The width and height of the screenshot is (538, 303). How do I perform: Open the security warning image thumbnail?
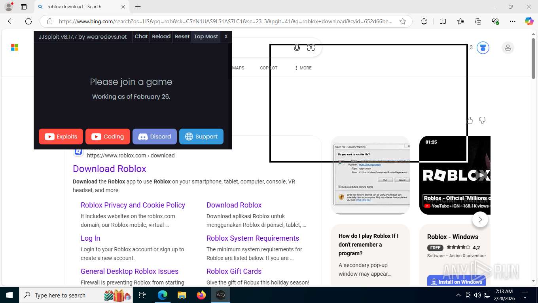pos(370,175)
